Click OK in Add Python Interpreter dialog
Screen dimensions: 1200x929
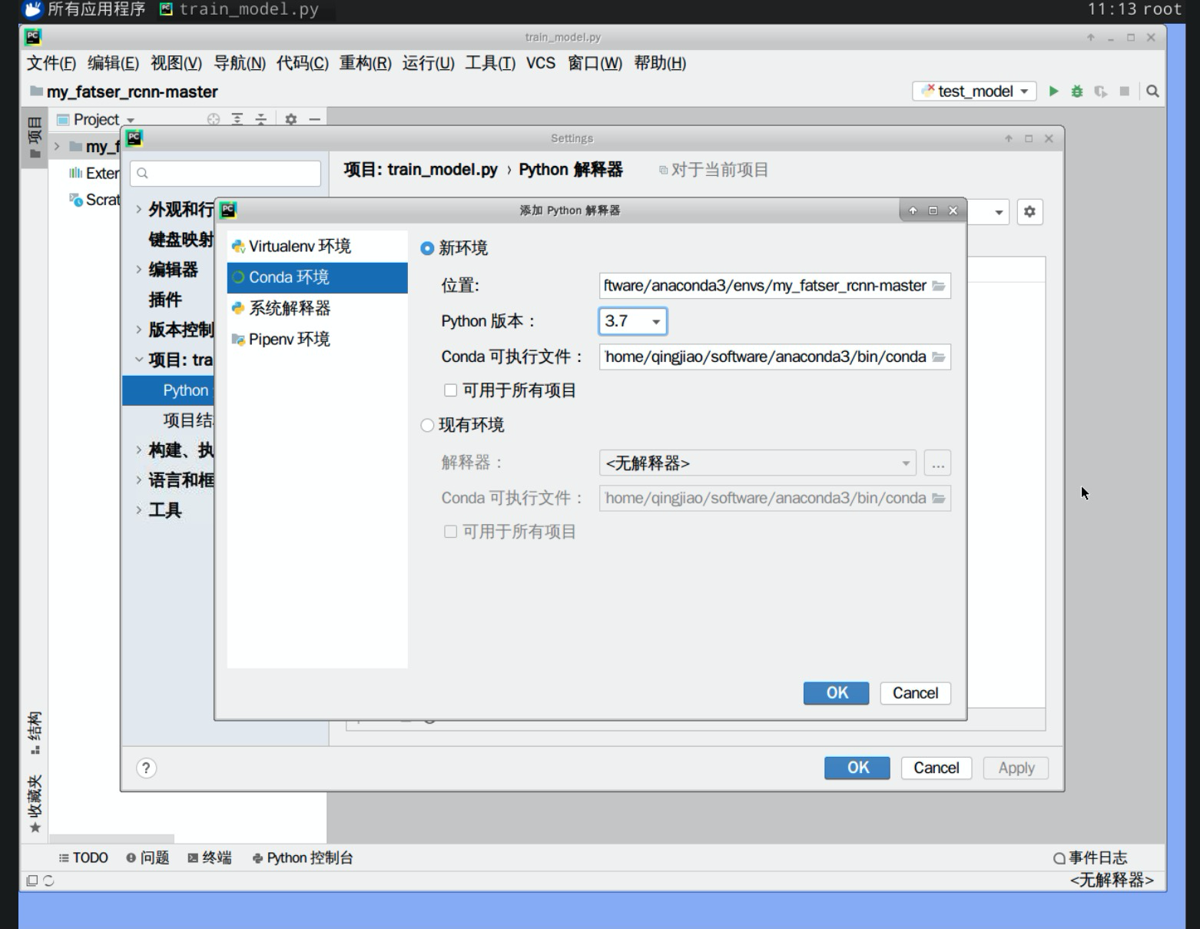pos(836,693)
